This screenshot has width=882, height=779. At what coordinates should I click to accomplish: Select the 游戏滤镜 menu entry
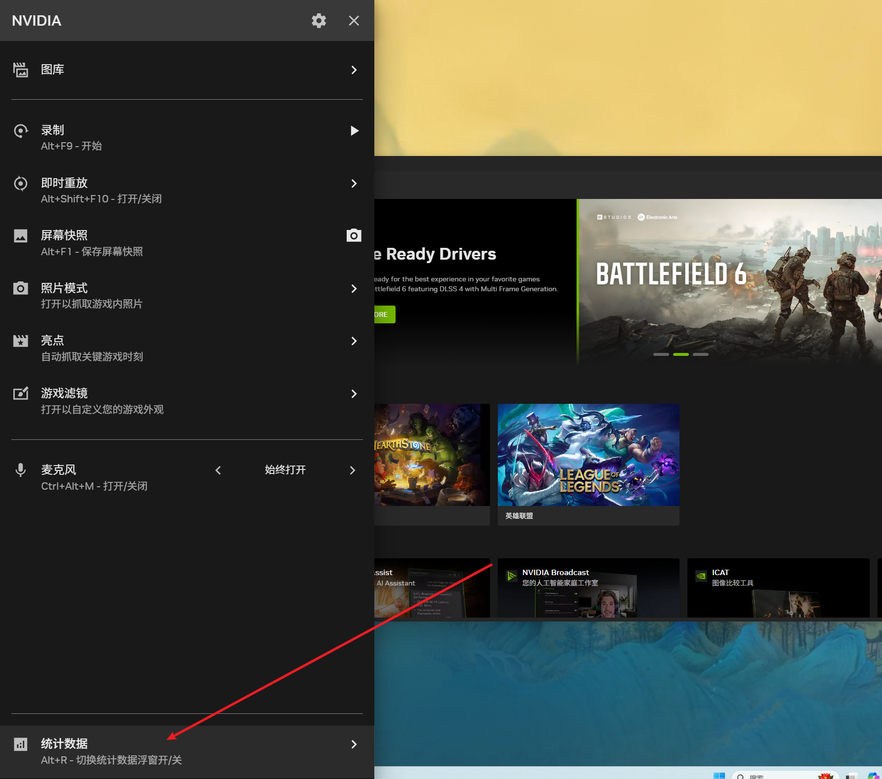click(102, 400)
